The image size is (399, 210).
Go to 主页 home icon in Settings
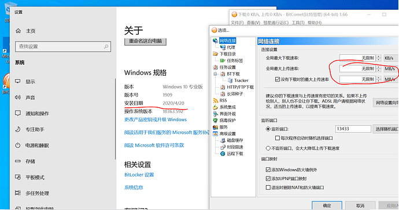click(19, 31)
